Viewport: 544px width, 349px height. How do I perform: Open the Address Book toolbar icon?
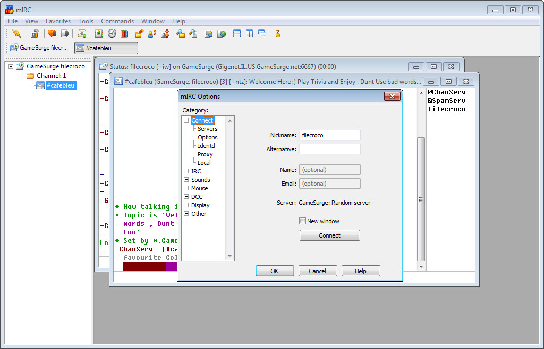point(99,33)
